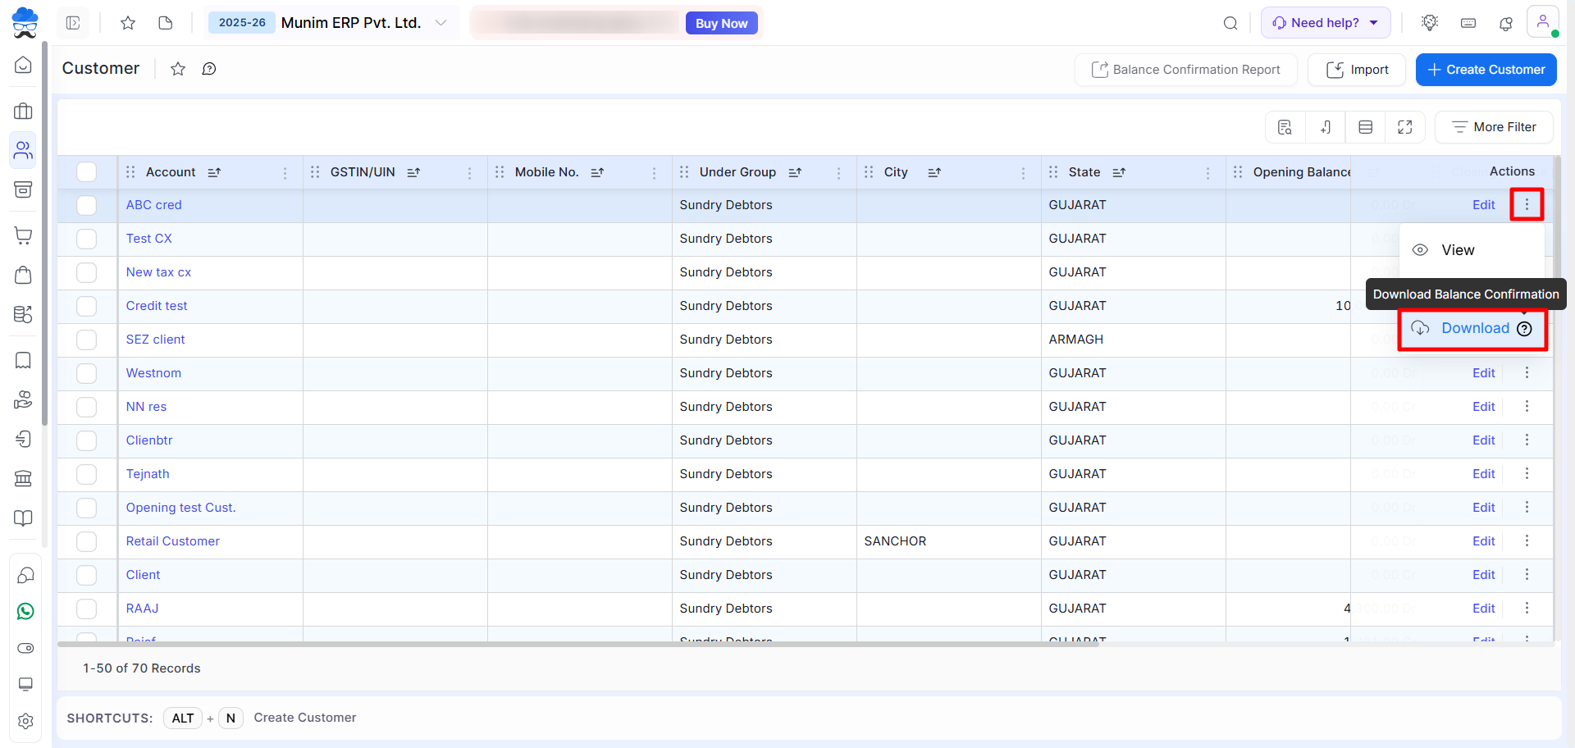Tick the checkbox for ABC cred row
Image resolution: width=1575 pixels, height=748 pixels.
pyautogui.click(x=87, y=205)
